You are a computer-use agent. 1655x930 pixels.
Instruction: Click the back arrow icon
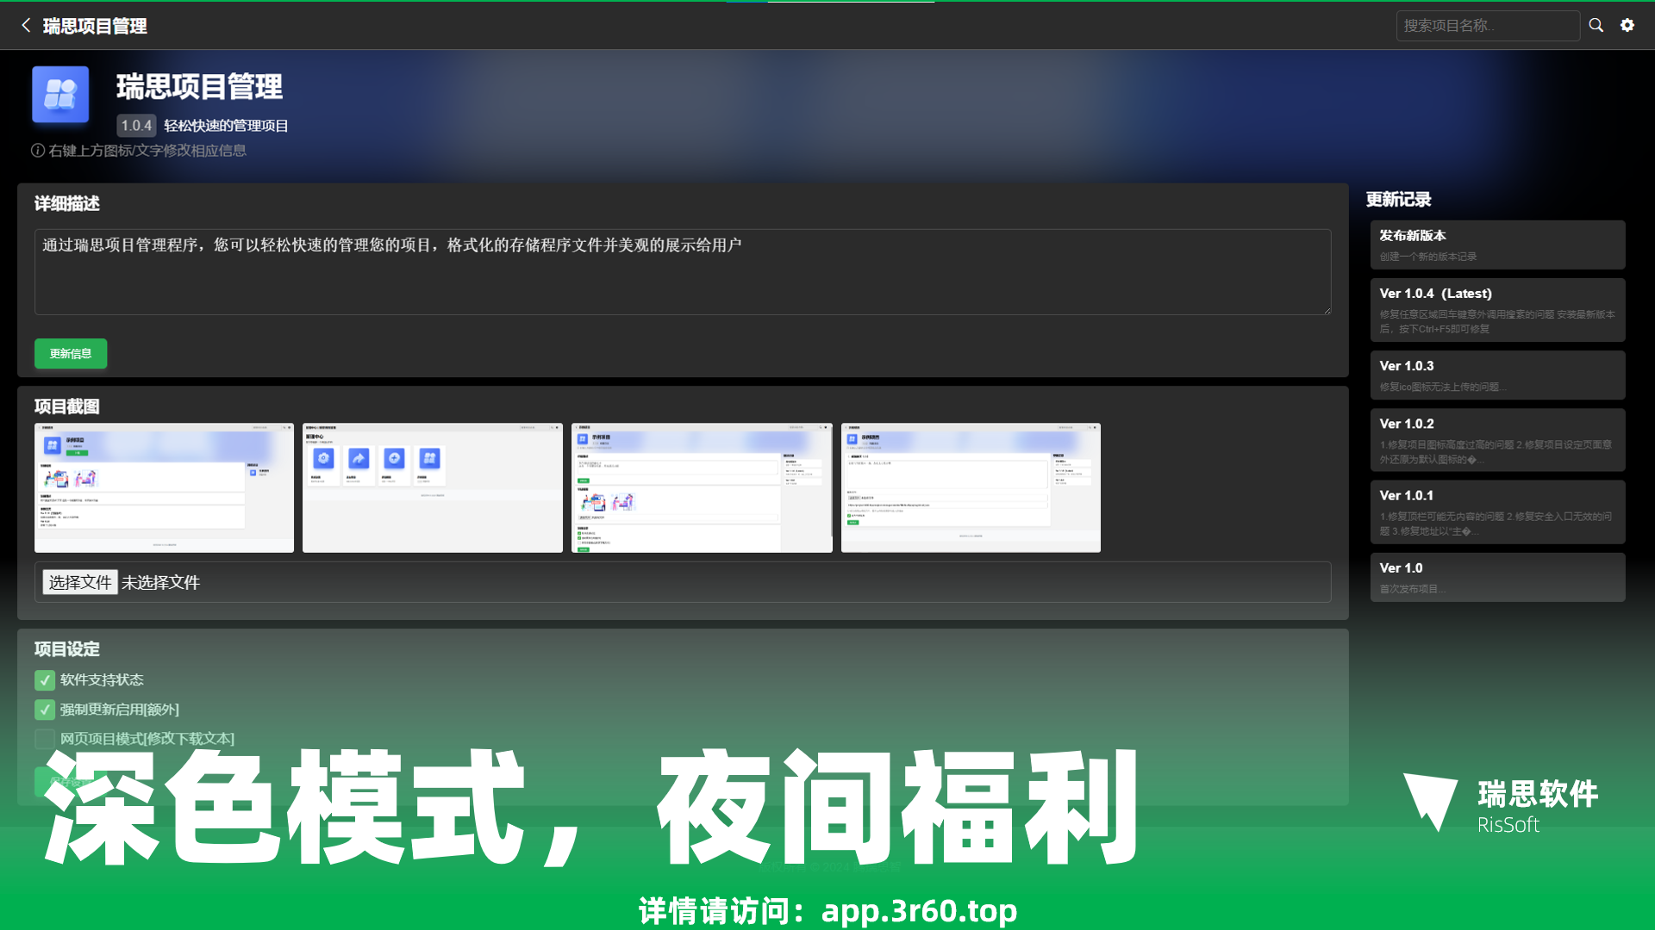(26, 26)
